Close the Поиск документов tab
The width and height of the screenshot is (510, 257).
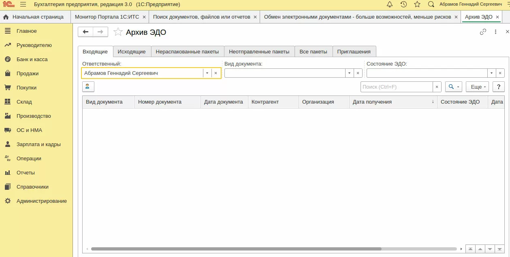(255, 17)
